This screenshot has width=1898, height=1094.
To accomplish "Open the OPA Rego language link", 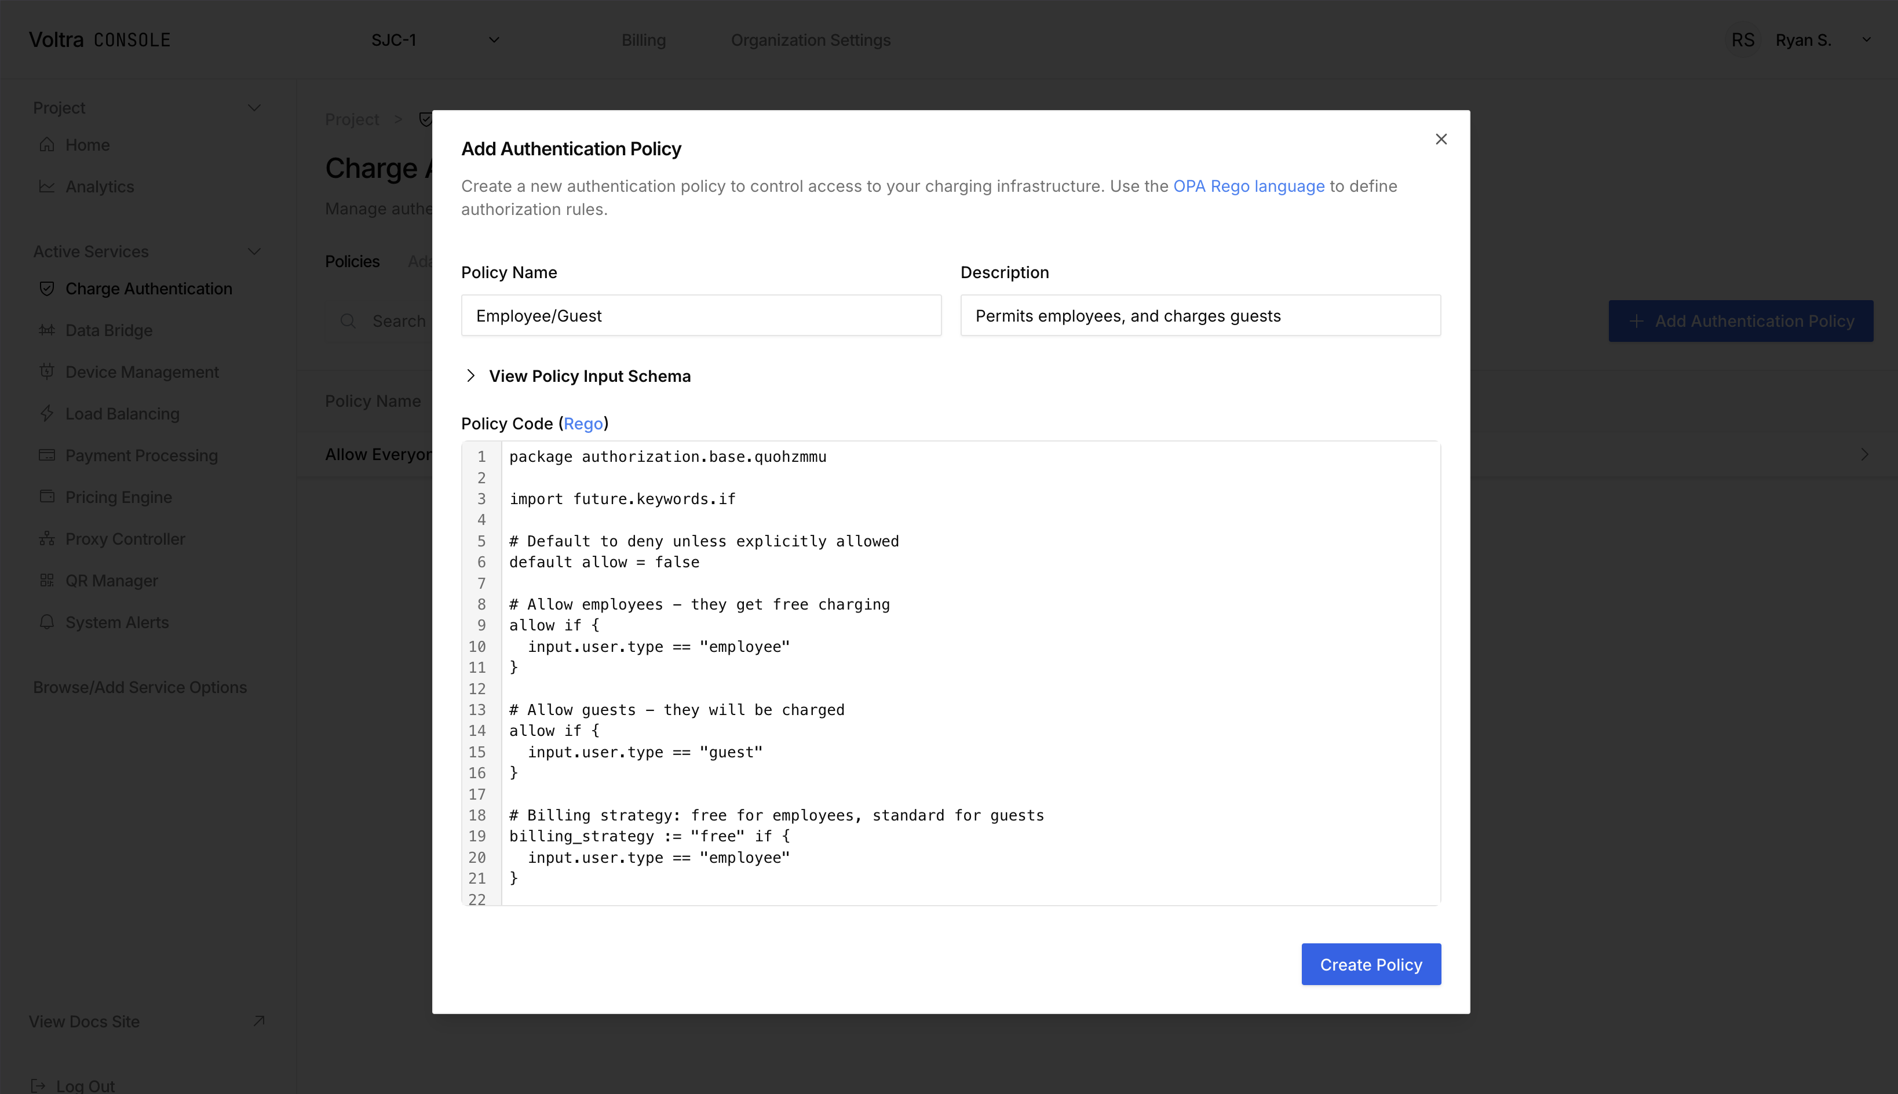I will [1249, 187].
